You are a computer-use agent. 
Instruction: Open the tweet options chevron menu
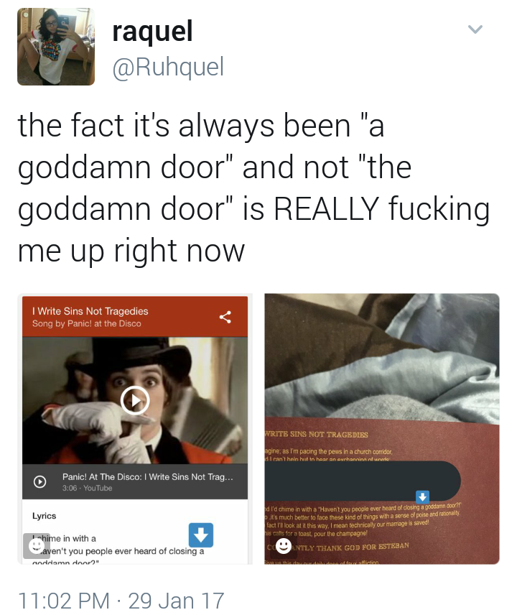[475, 29]
